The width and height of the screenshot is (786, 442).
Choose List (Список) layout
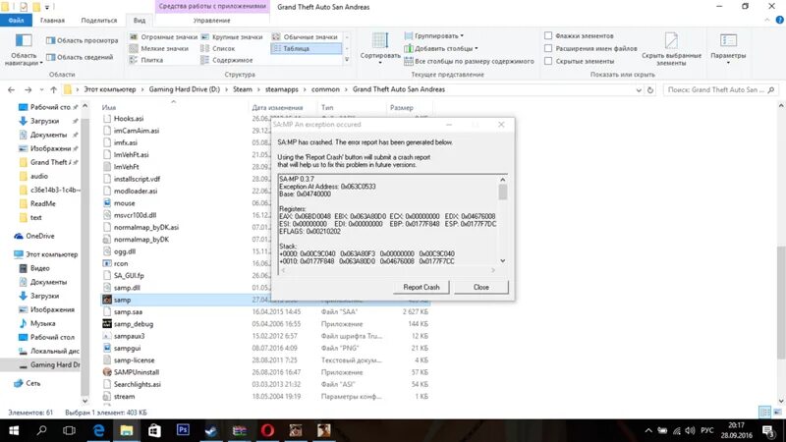click(x=217, y=48)
